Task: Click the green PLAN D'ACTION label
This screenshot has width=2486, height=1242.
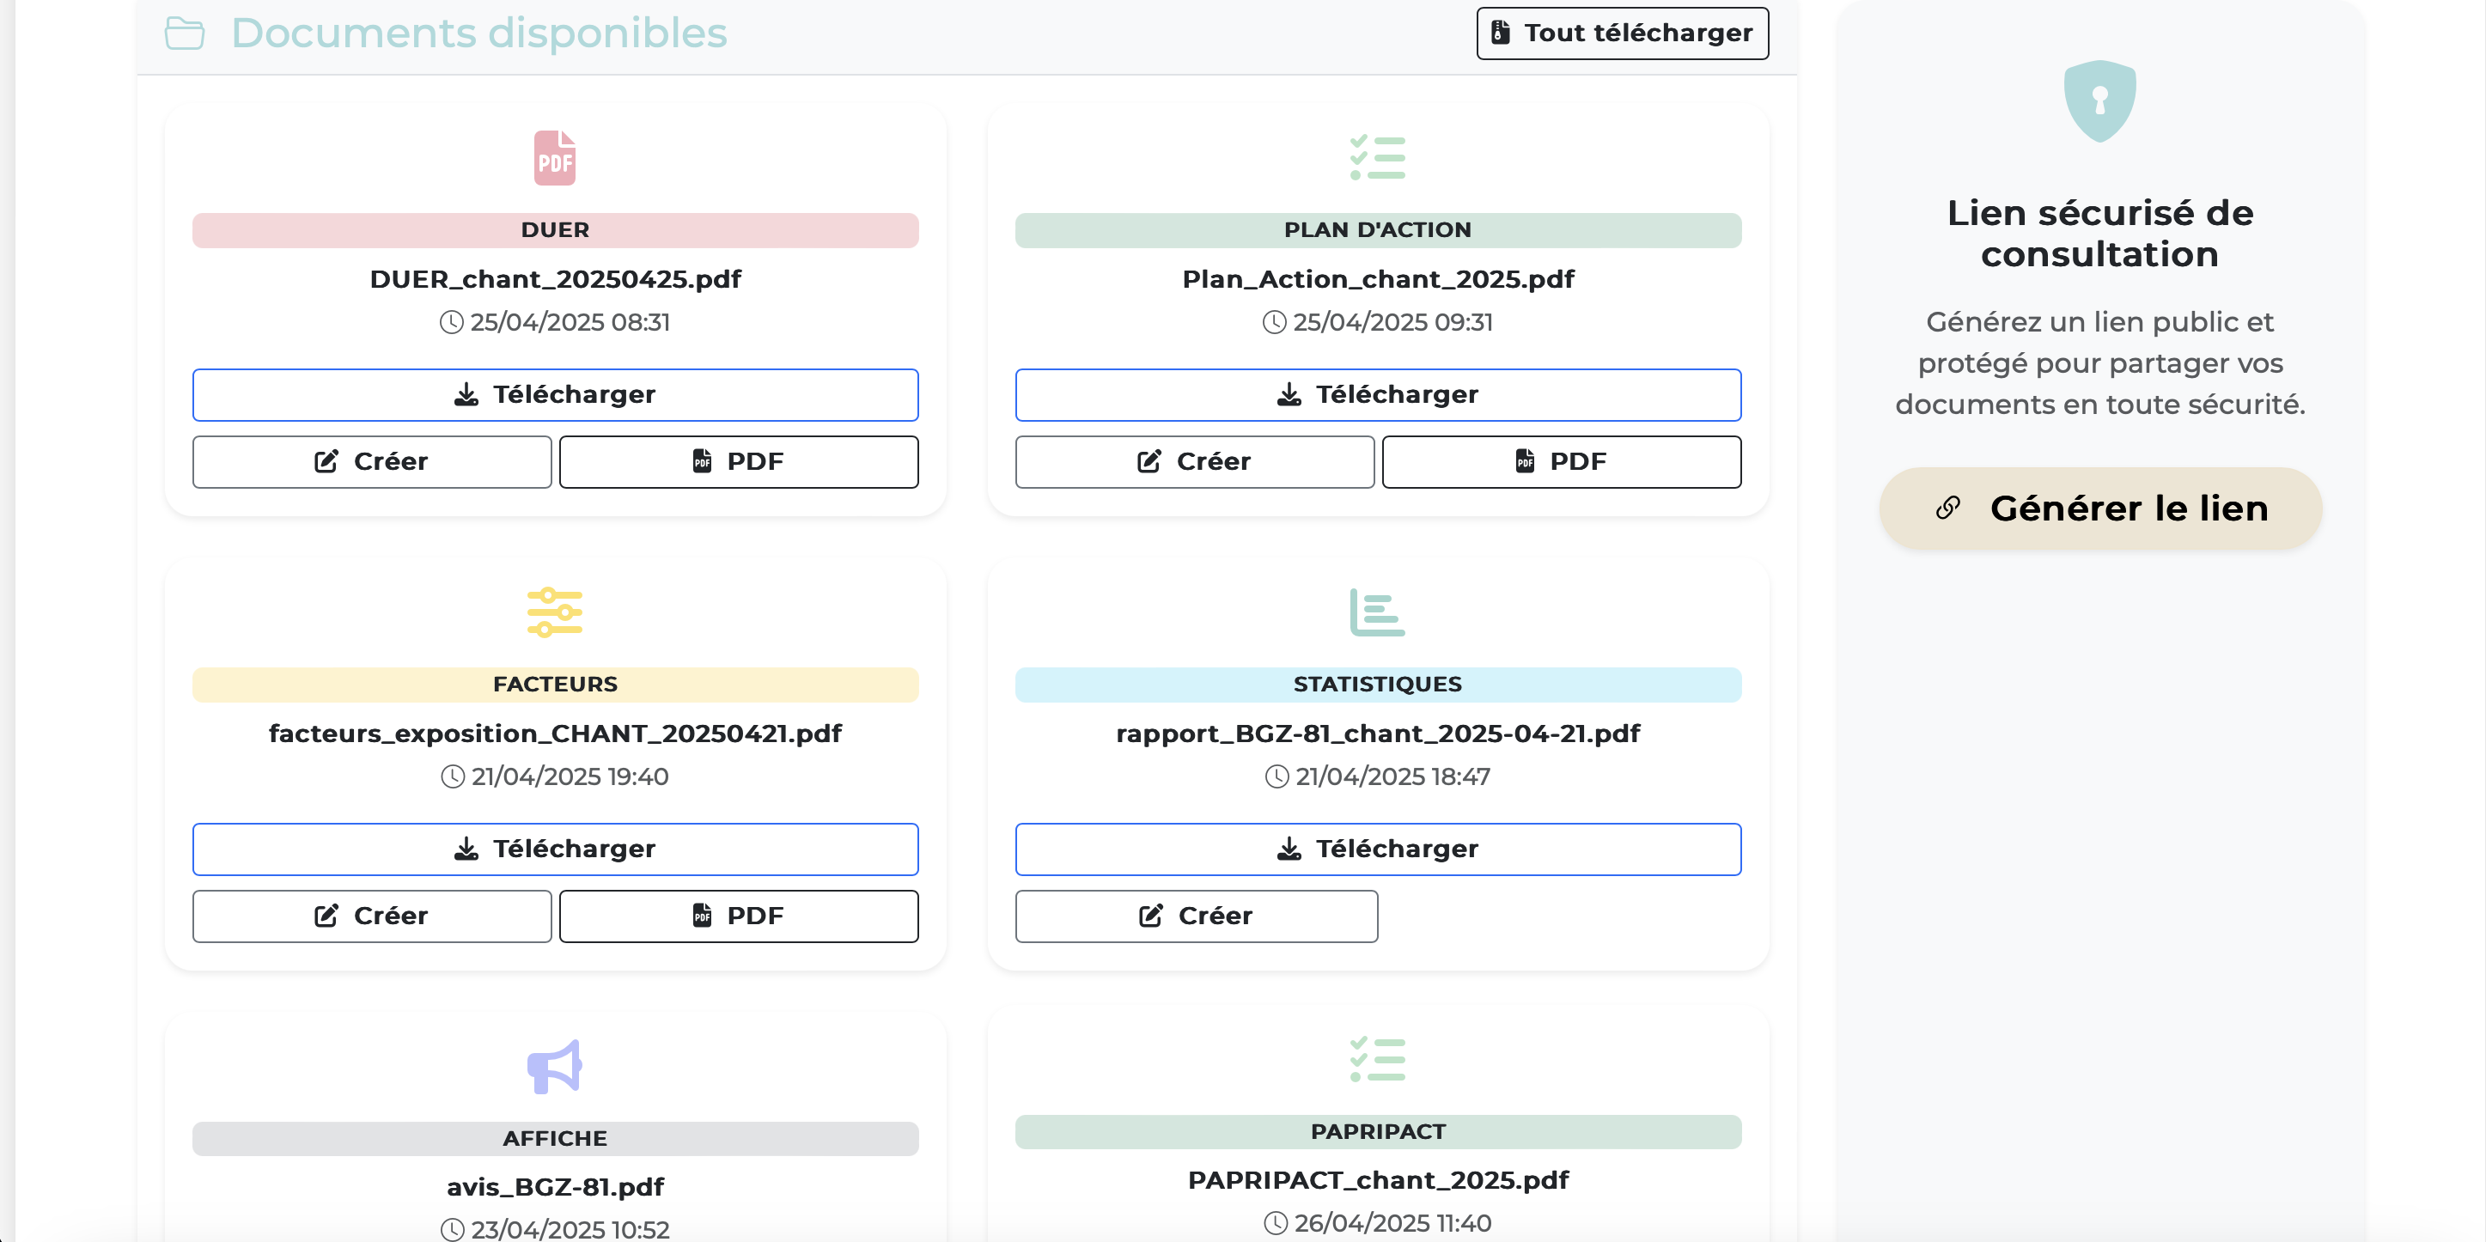Action: (1378, 231)
